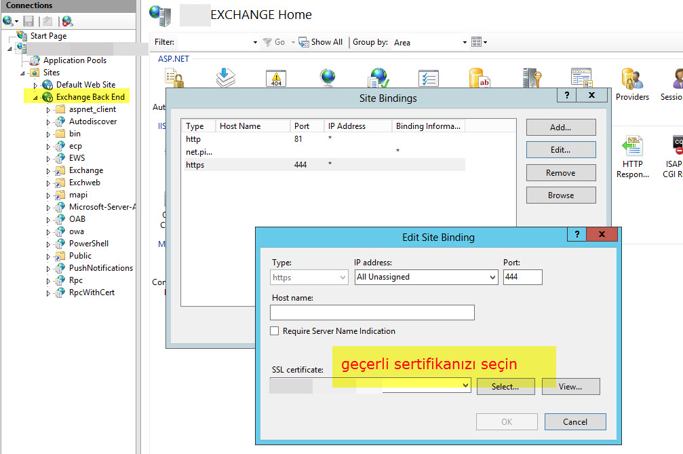Click the Edit Site Binding help button
The height and width of the screenshot is (454, 683).
pyautogui.click(x=577, y=234)
